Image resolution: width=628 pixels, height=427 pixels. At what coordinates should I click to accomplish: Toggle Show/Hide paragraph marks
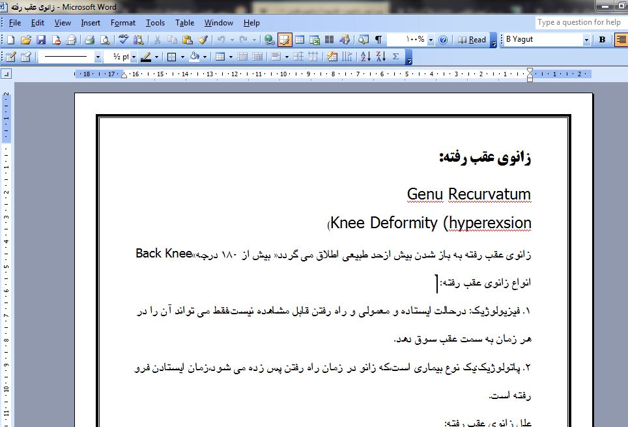[x=378, y=40]
